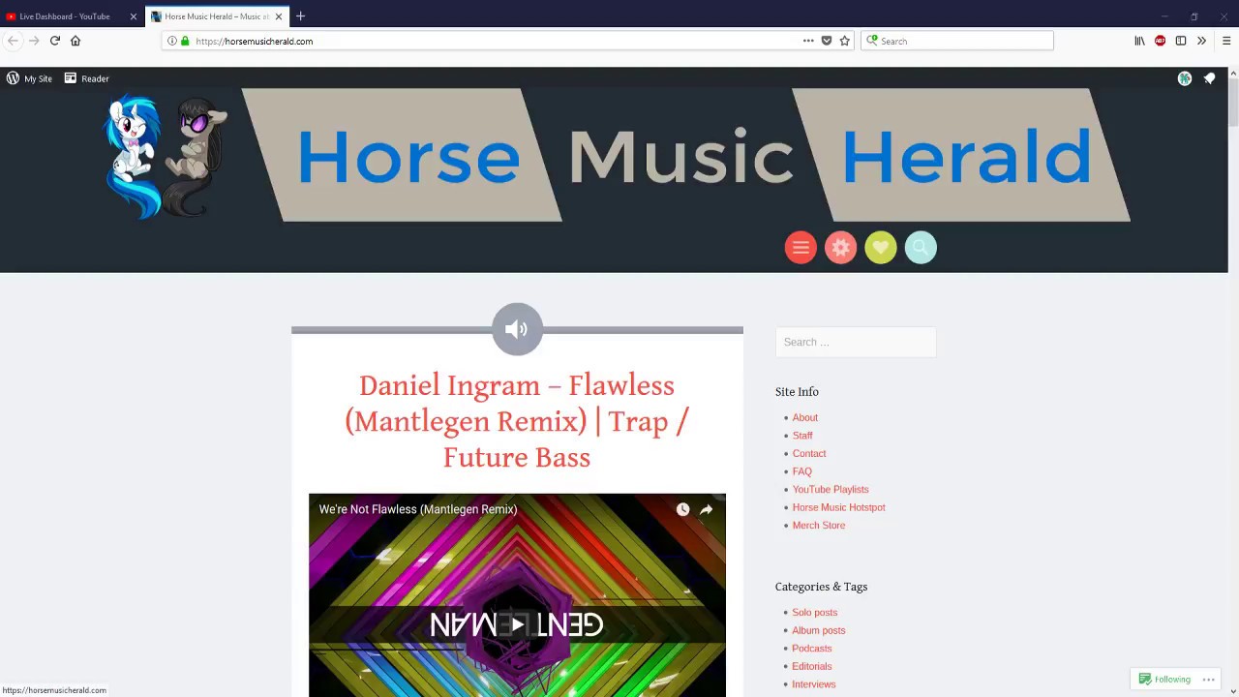Toggle the browser sidebar icon

(x=1181, y=41)
